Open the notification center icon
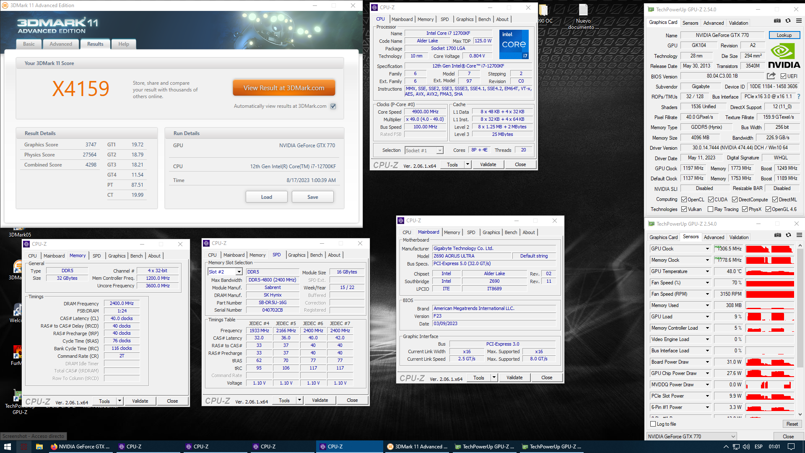This screenshot has height=453, width=805. (791, 447)
